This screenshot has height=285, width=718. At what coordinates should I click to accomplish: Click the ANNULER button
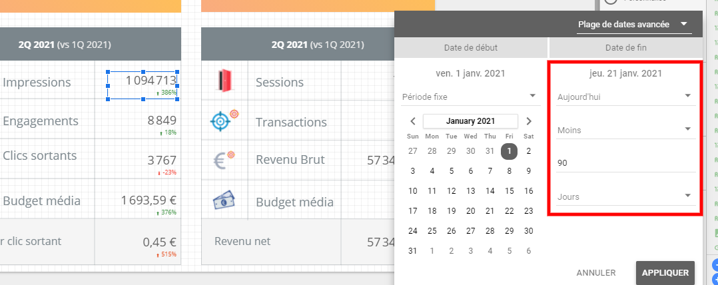click(595, 272)
